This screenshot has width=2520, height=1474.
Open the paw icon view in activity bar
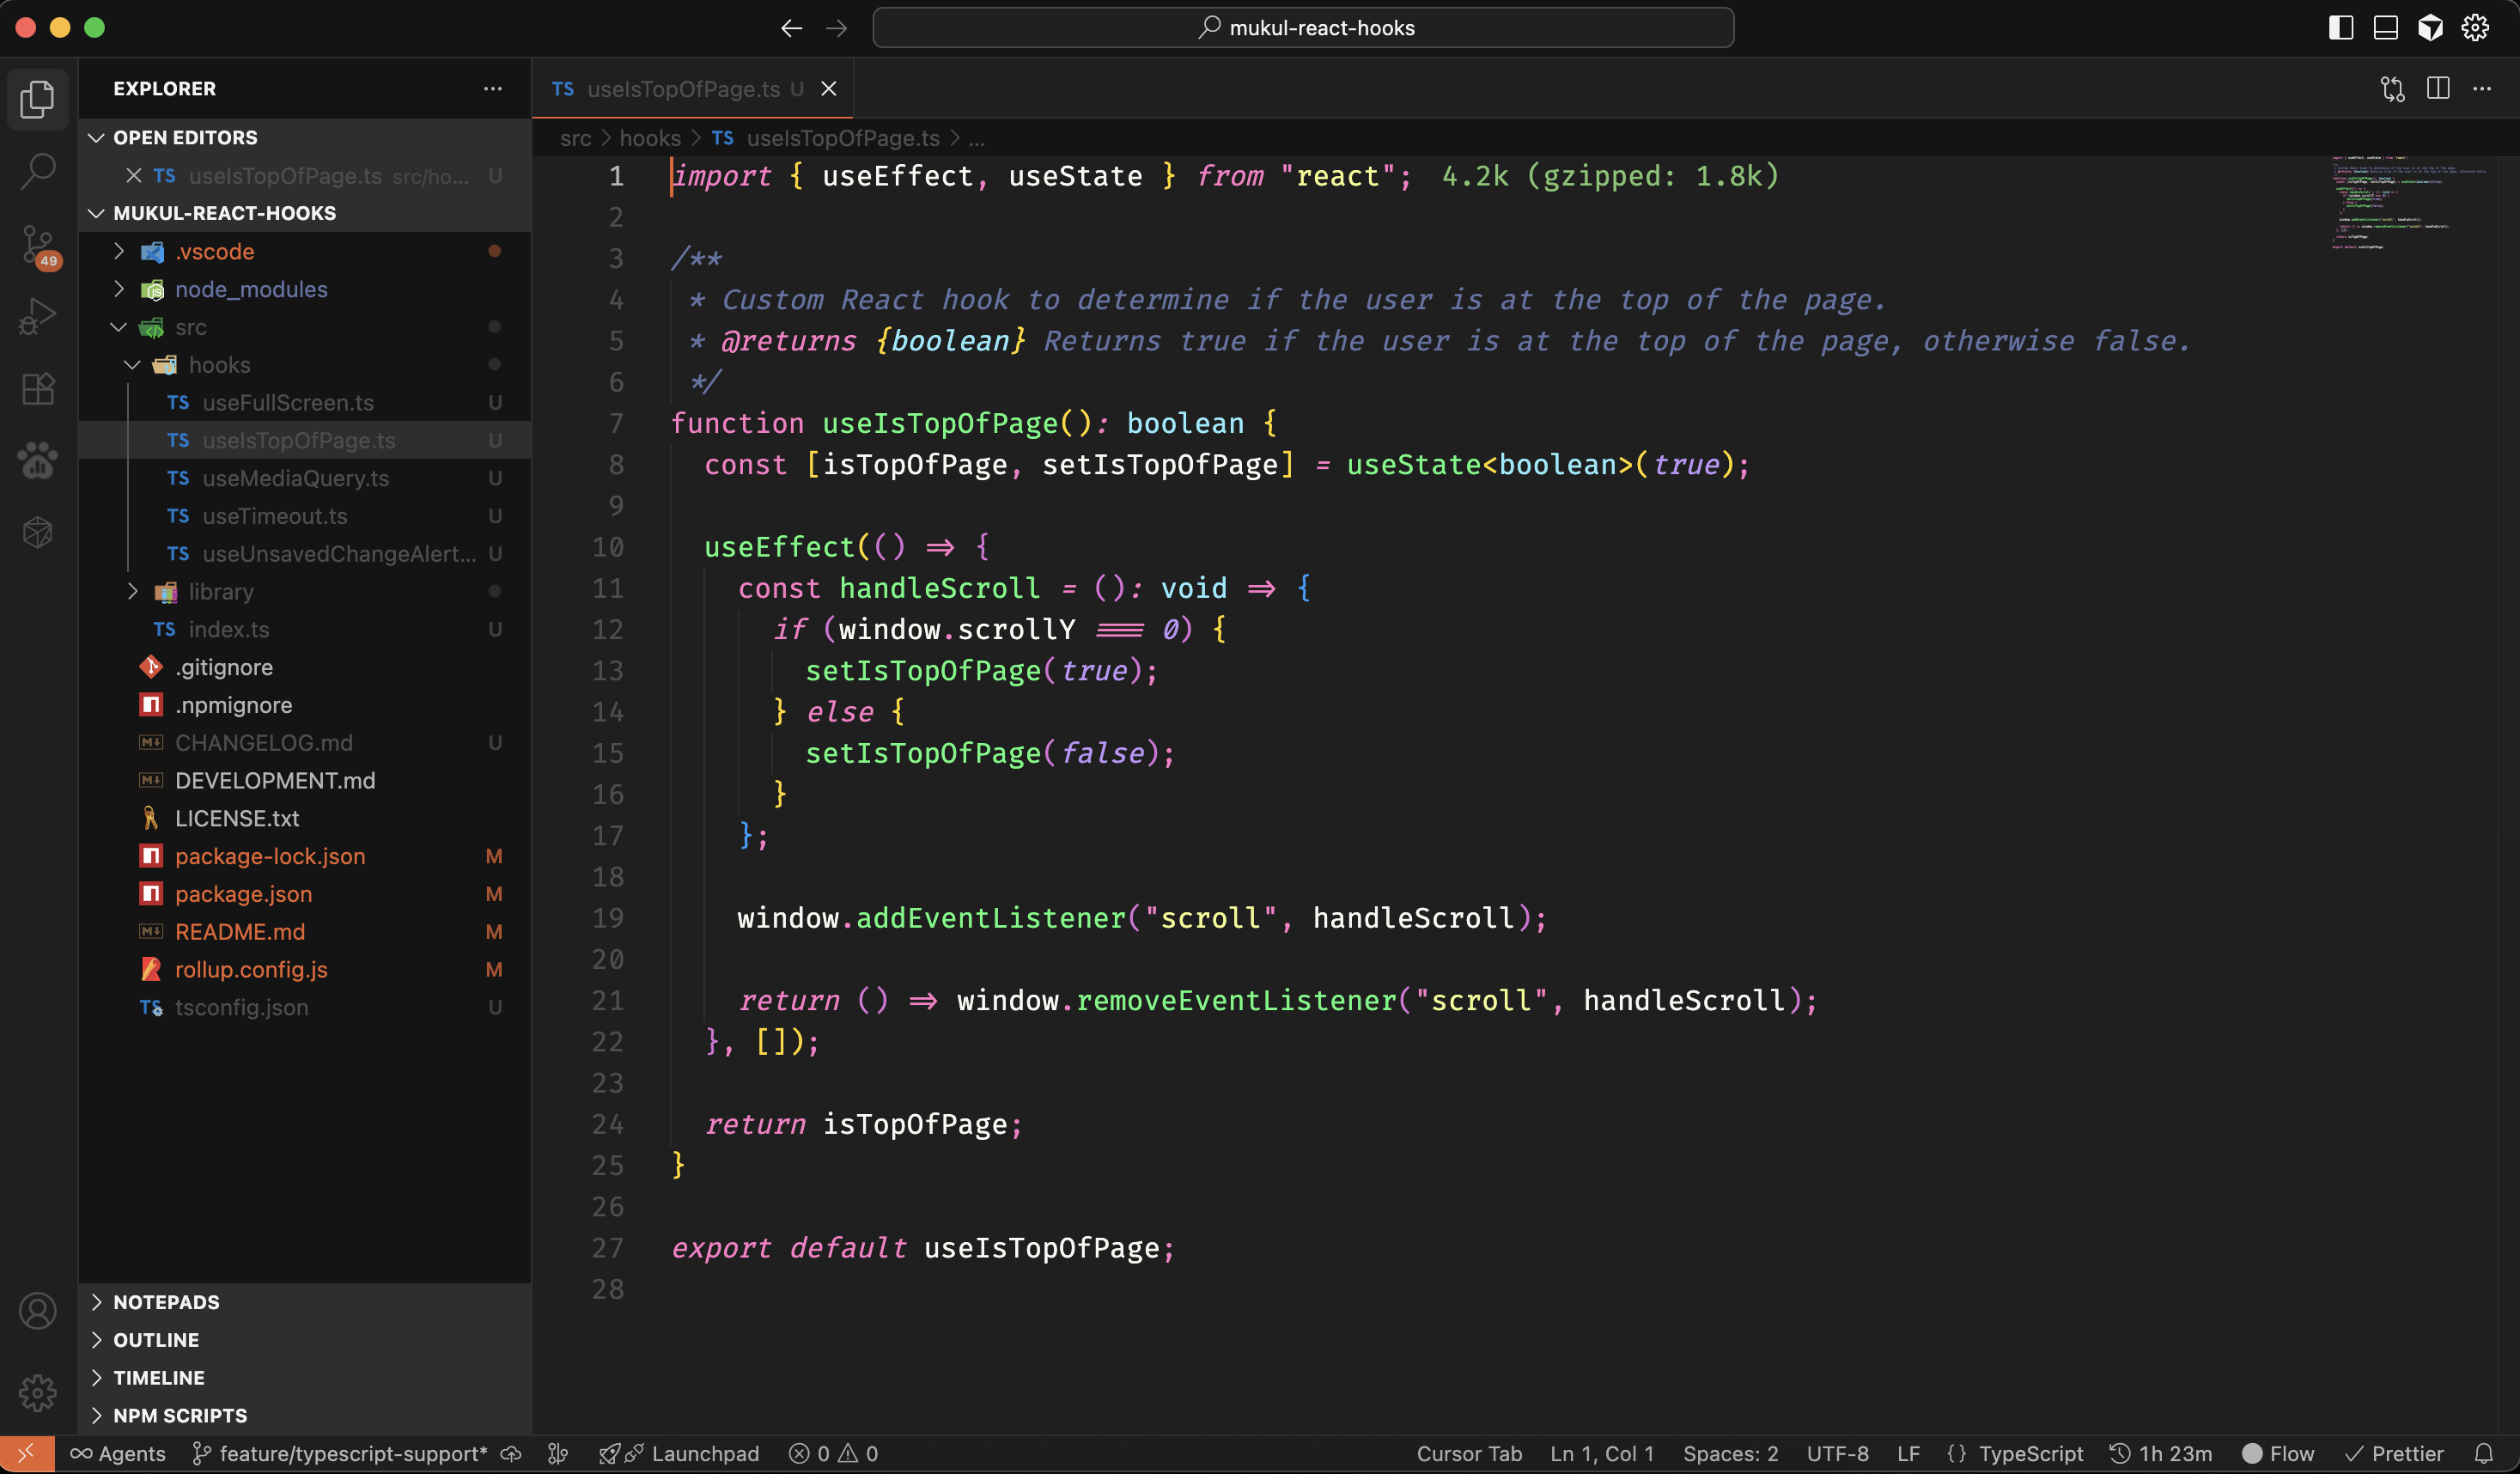click(38, 461)
